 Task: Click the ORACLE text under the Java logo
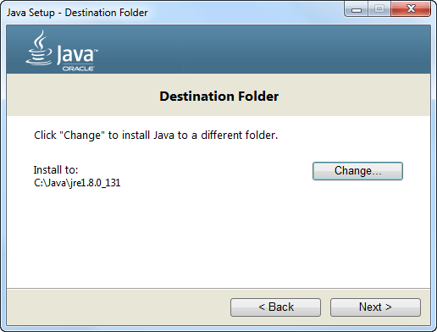point(79,69)
